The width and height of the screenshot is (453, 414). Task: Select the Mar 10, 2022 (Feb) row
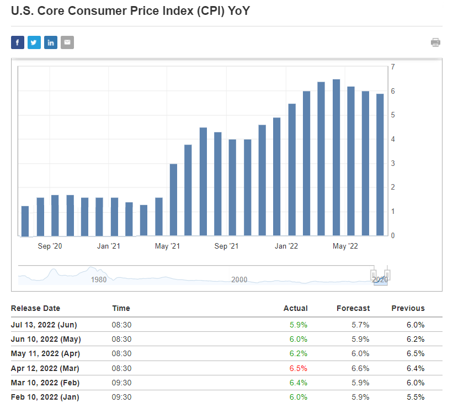click(x=226, y=383)
